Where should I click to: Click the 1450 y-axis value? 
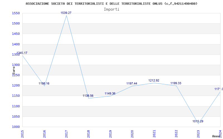pos(16,34)
